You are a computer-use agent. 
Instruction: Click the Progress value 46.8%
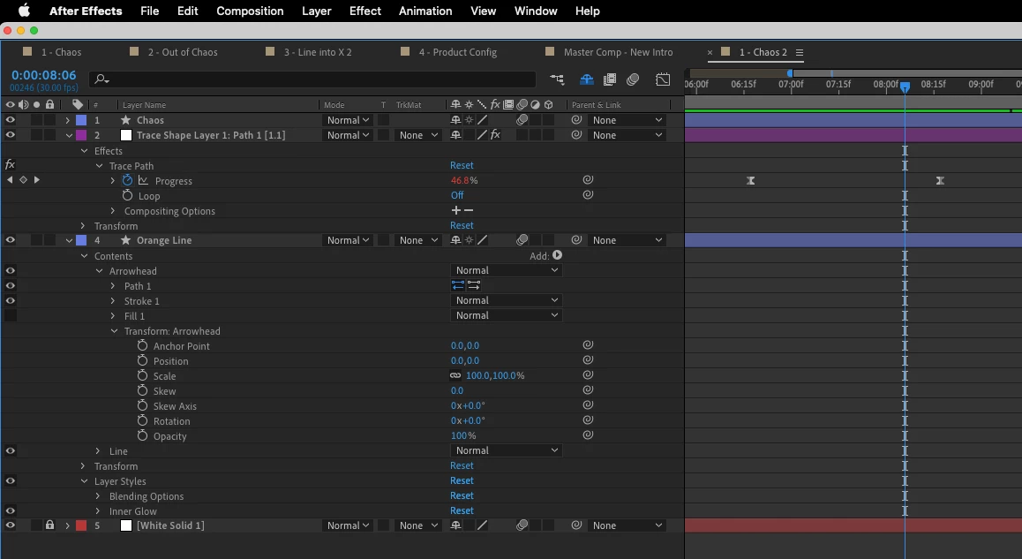pyautogui.click(x=464, y=180)
